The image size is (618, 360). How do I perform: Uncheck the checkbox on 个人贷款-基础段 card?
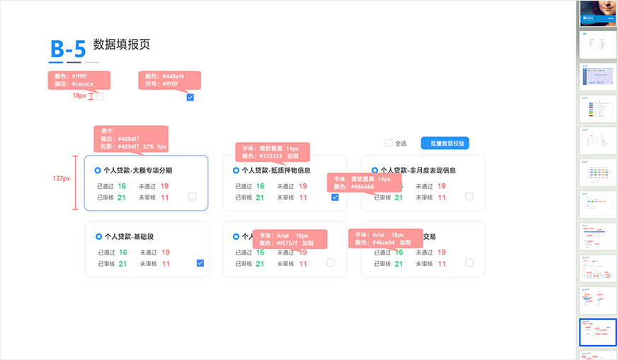coord(200,263)
